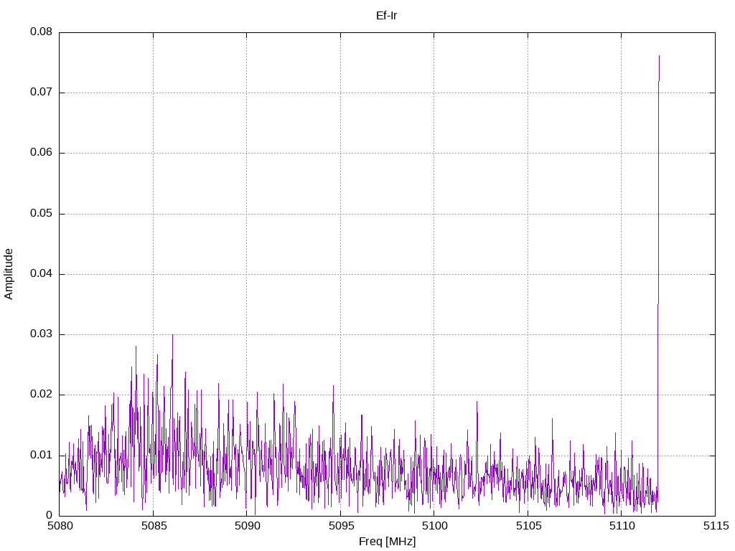Viewport: 735px width, 551px height.
Task: Click the 0.07 y-axis tick label
Action: [x=41, y=93]
